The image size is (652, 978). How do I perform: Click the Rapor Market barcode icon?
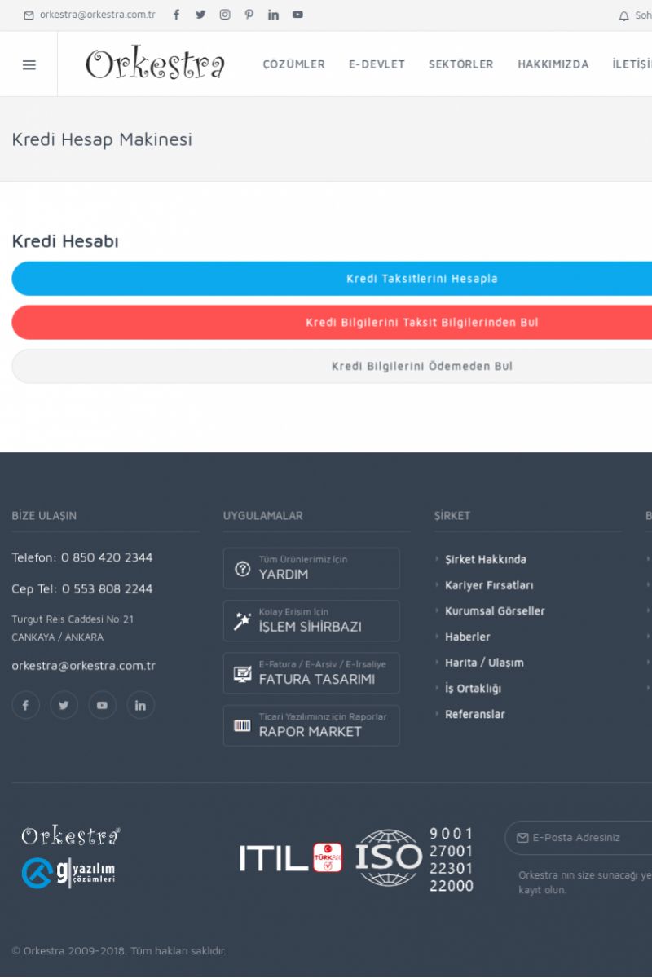pos(242,725)
